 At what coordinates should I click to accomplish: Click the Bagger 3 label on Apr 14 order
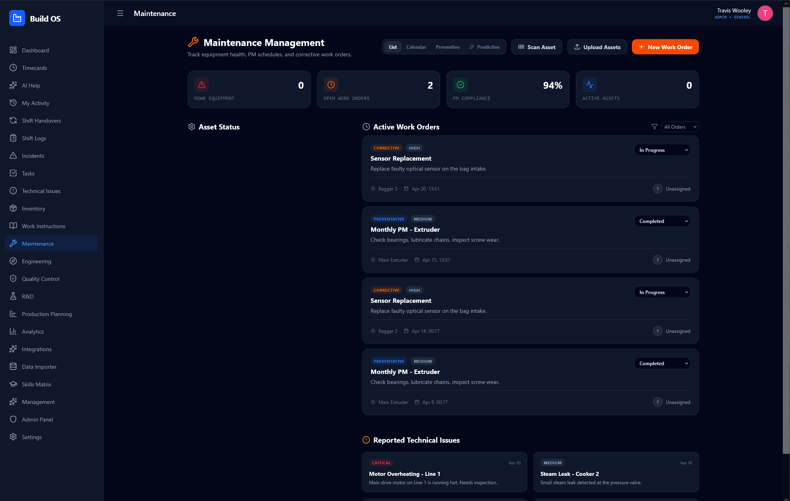(x=388, y=331)
